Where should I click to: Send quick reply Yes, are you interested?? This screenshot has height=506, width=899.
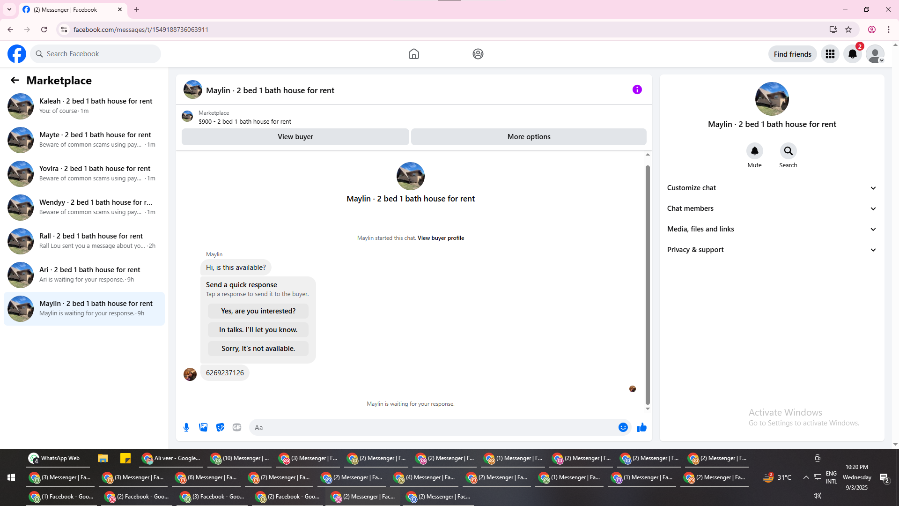coord(258,311)
